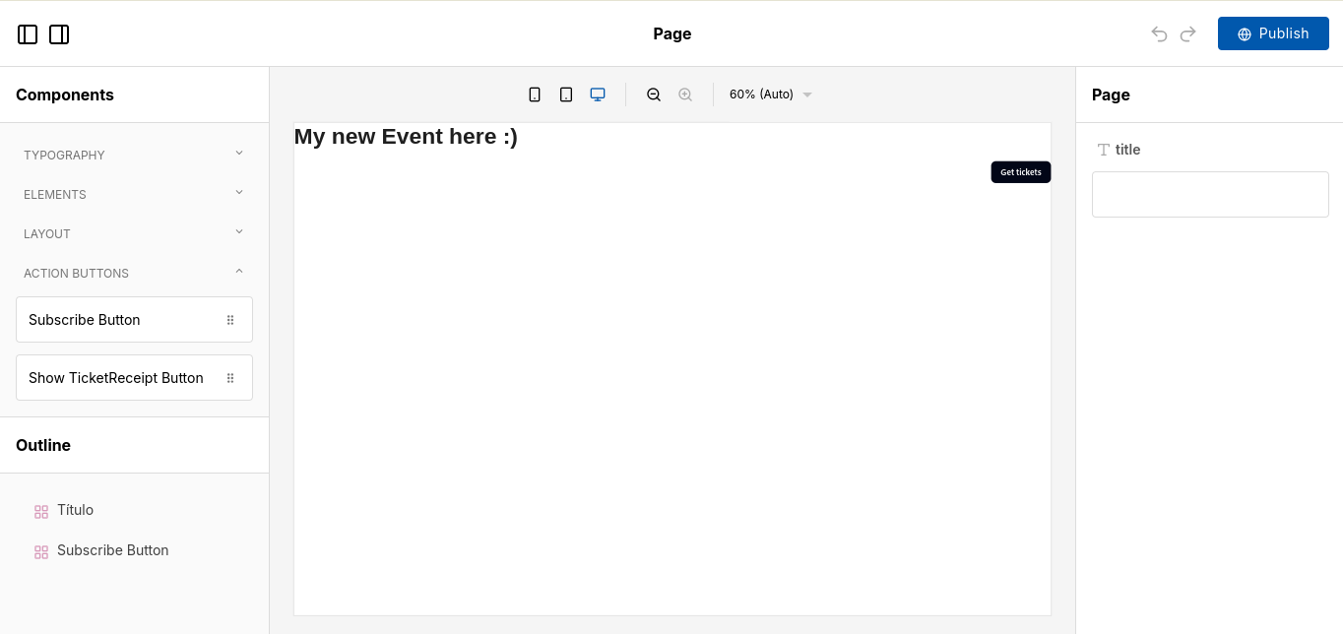
Task: Click the text-type icon beside title
Action: 1104,150
